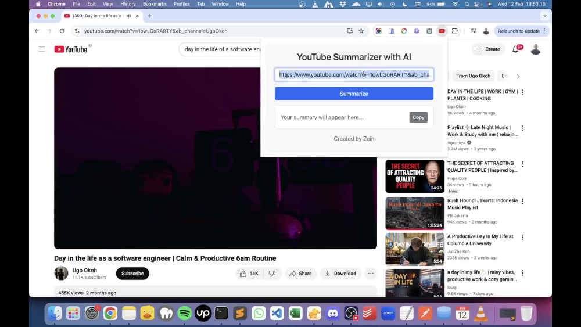
Task: Open the Wi-Fi menu bar icon
Action: point(456,4)
